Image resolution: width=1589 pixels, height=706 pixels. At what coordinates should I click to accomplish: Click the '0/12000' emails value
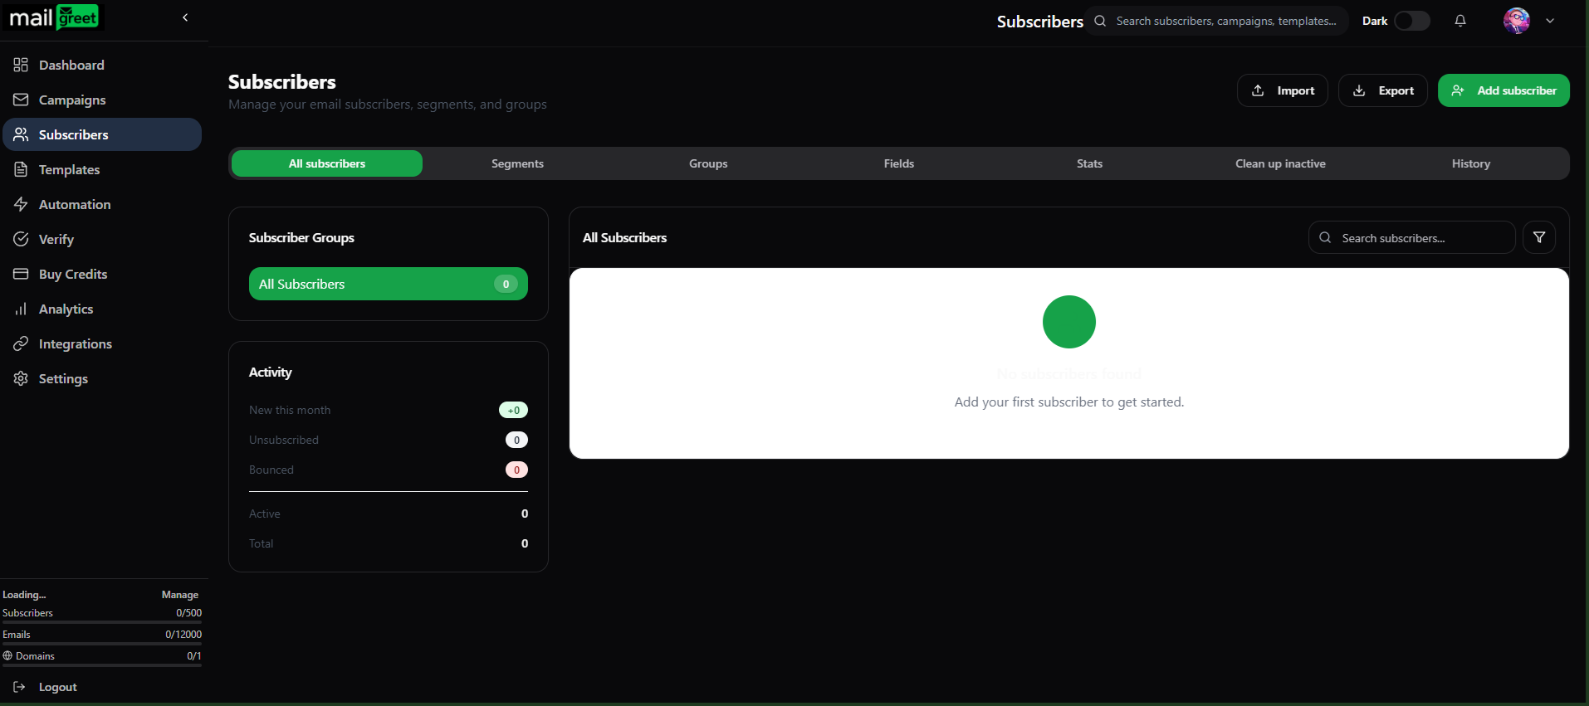(x=183, y=634)
